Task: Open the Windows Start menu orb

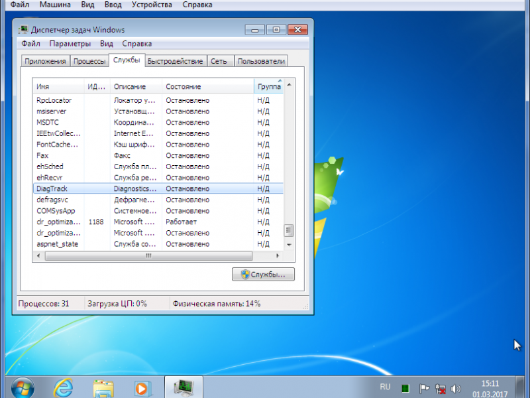Action: point(23,387)
